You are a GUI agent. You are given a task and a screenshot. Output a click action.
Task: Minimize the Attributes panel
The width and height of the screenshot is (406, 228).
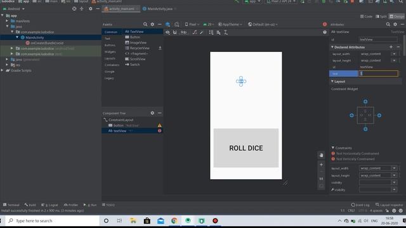click(402, 24)
